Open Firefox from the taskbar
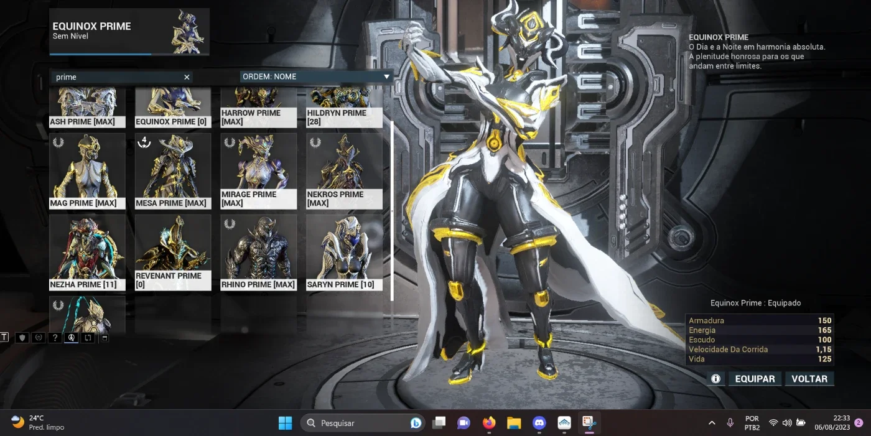This screenshot has height=436, width=871. 489,423
